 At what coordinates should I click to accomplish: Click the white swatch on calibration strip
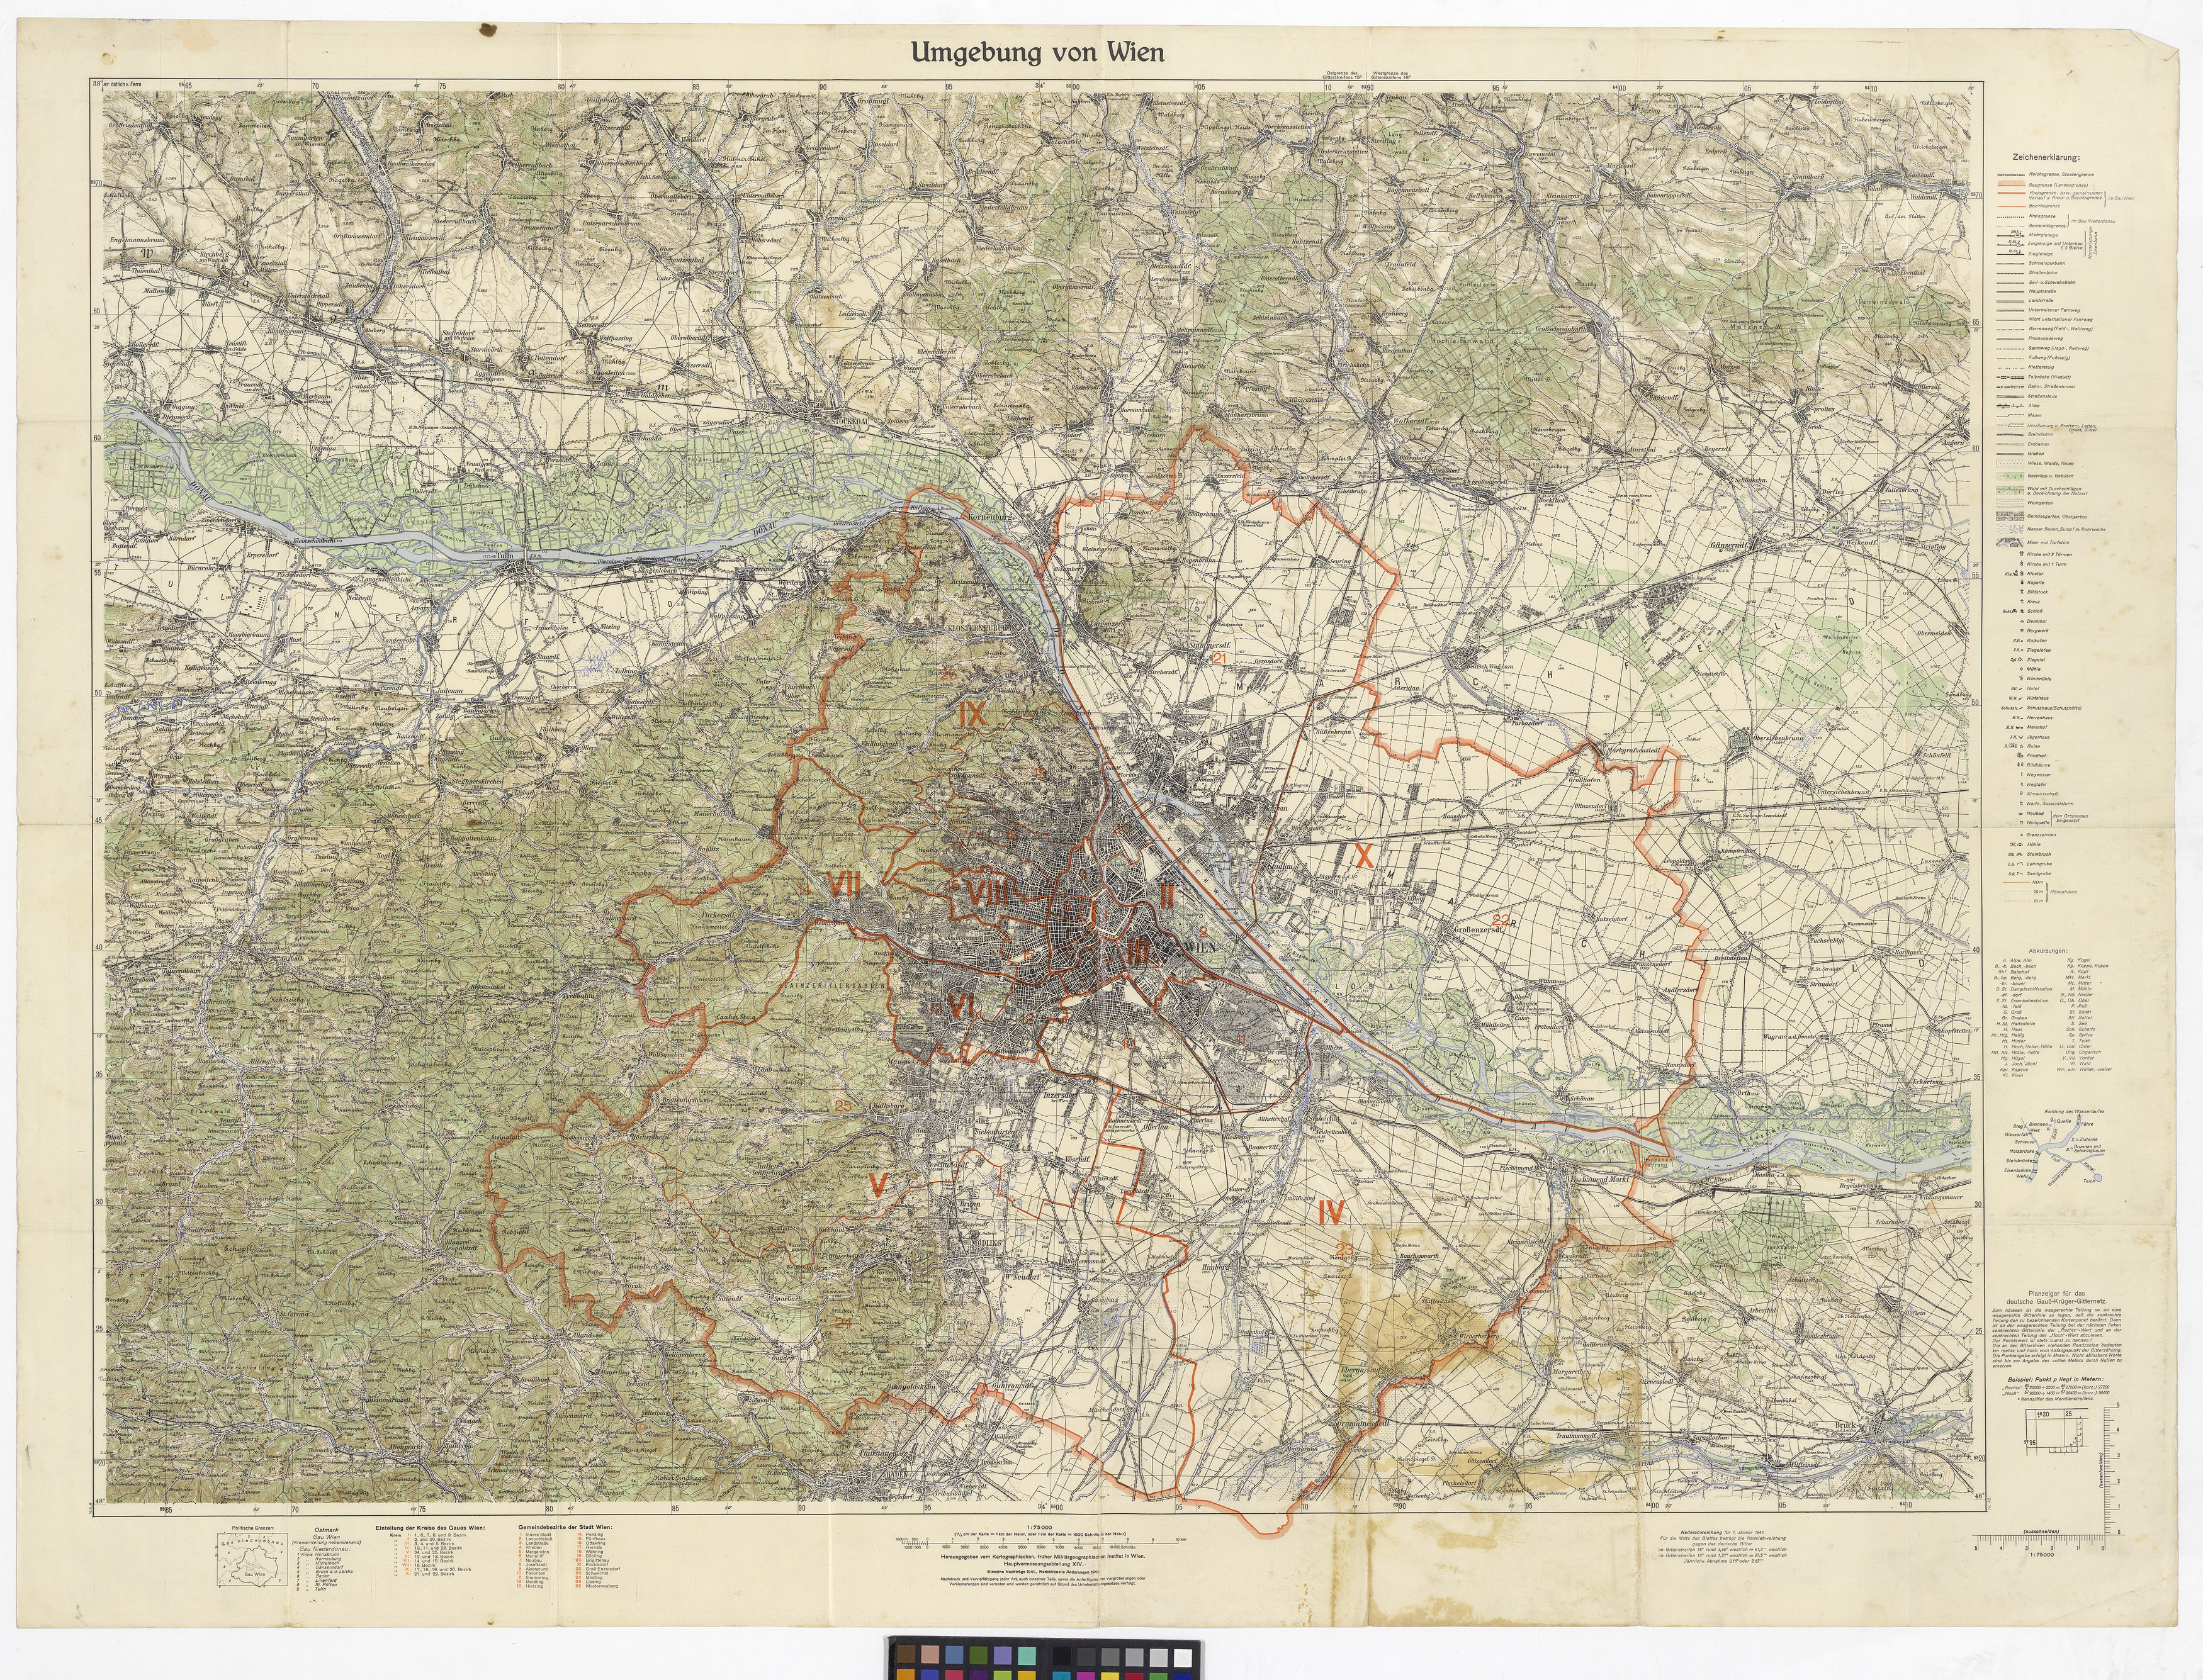pos(1183,1658)
